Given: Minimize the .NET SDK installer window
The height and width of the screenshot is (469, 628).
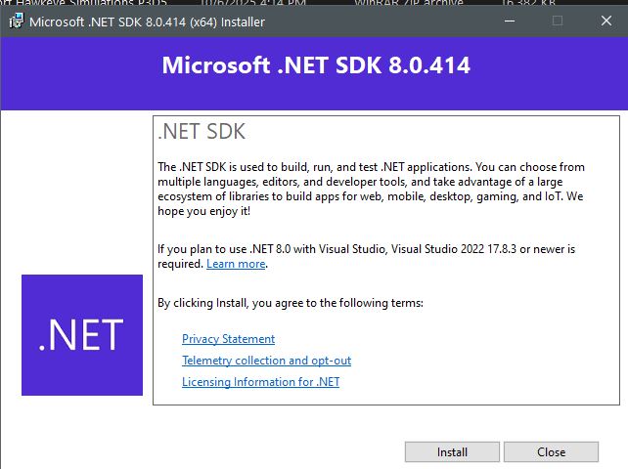Looking at the screenshot, I should tap(510, 21).
